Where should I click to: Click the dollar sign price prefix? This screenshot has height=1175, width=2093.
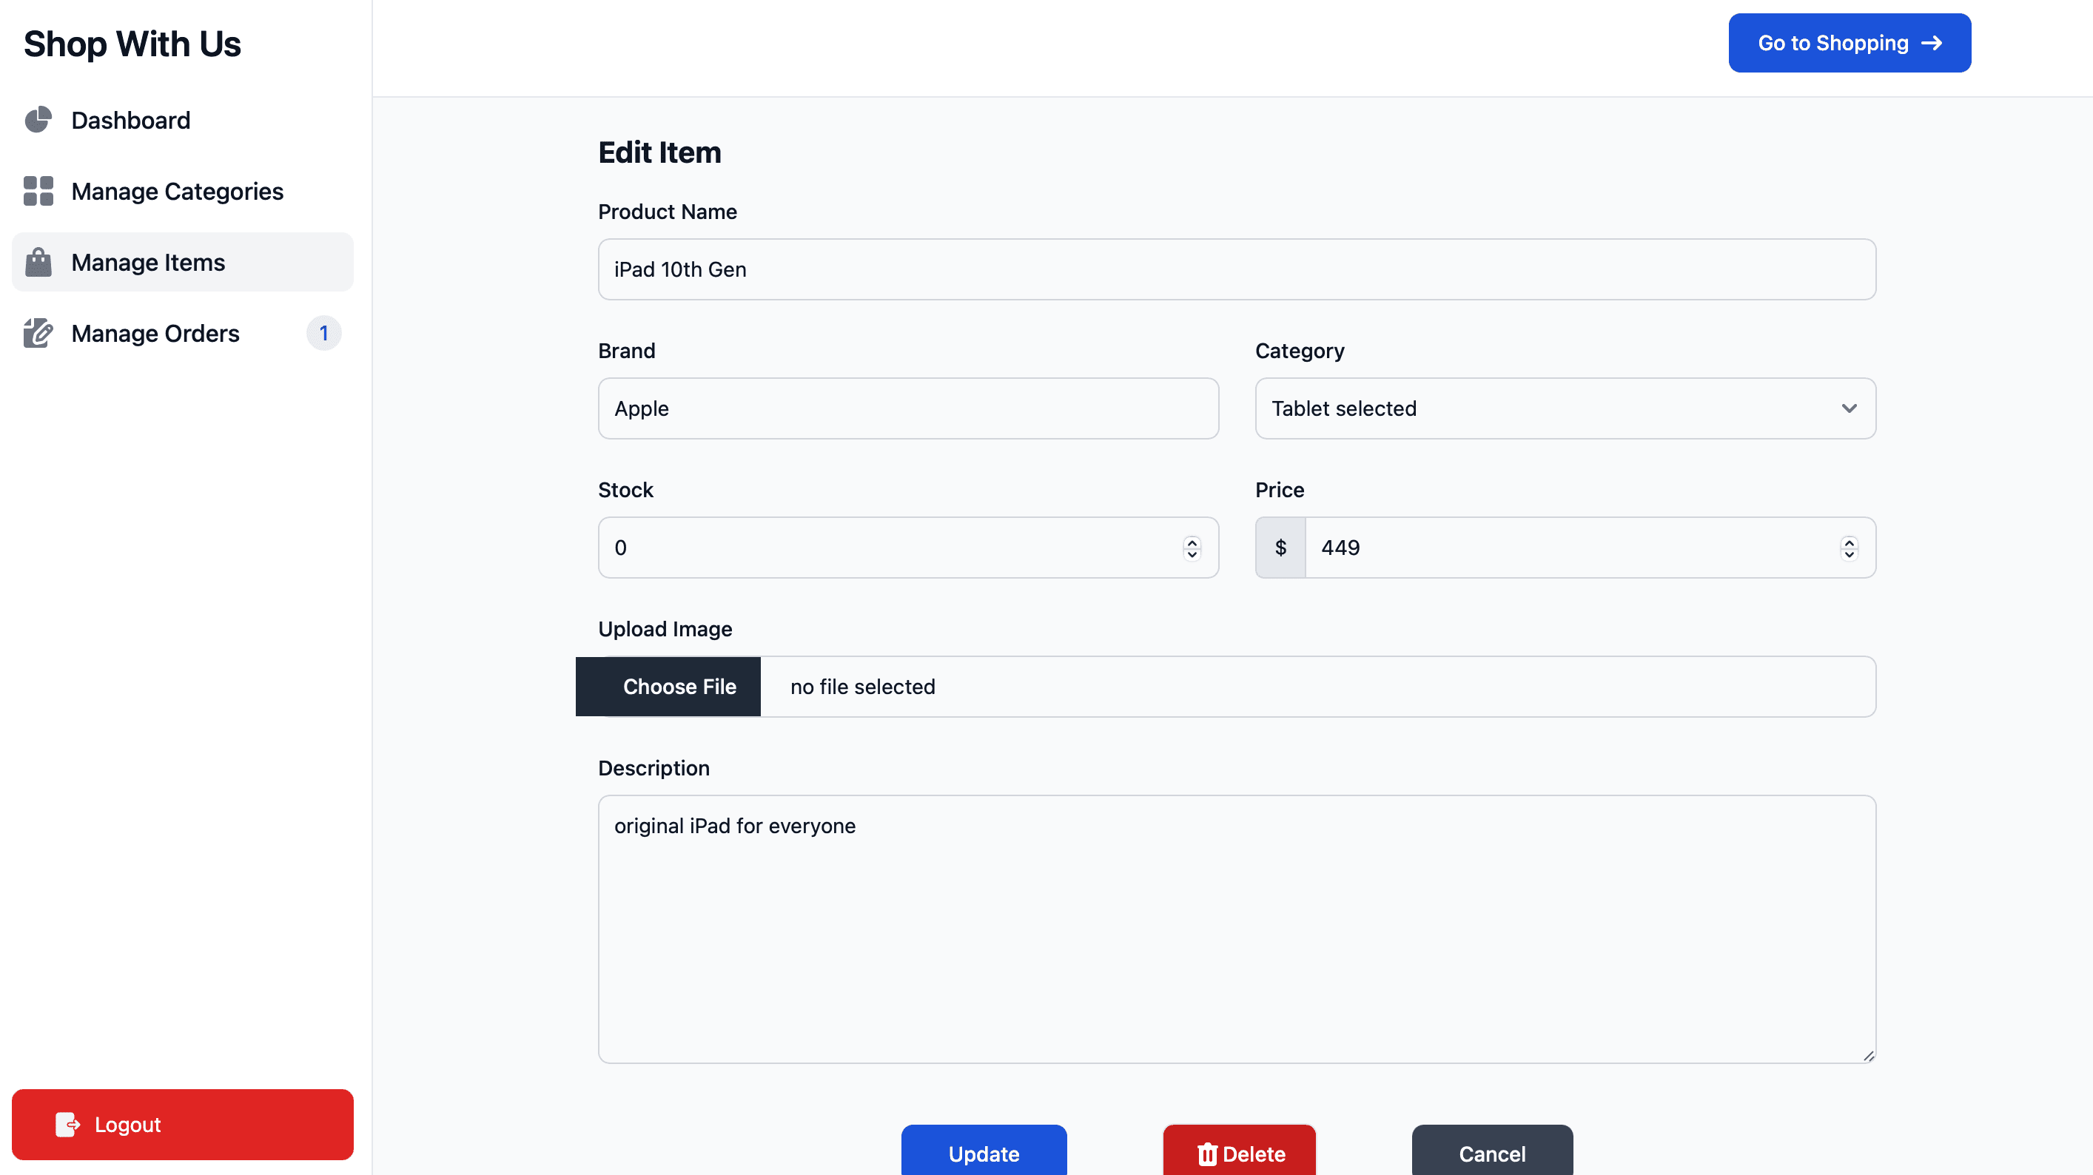(x=1280, y=548)
